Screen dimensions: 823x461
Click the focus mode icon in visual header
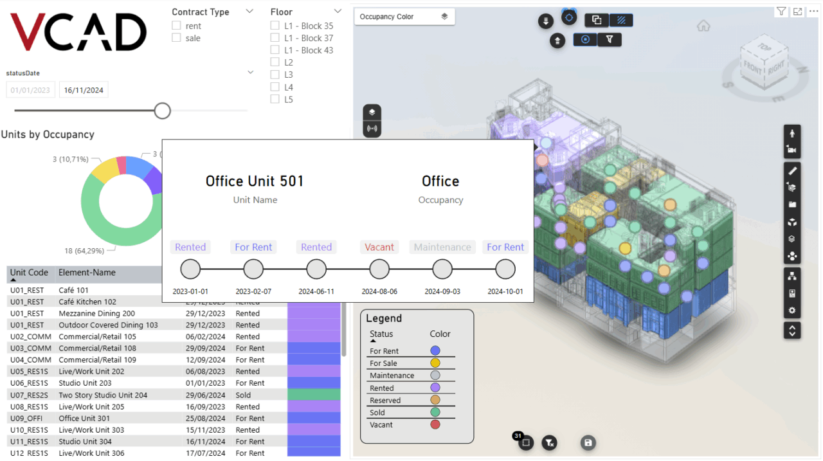pyautogui.click(x=797, y=12)
